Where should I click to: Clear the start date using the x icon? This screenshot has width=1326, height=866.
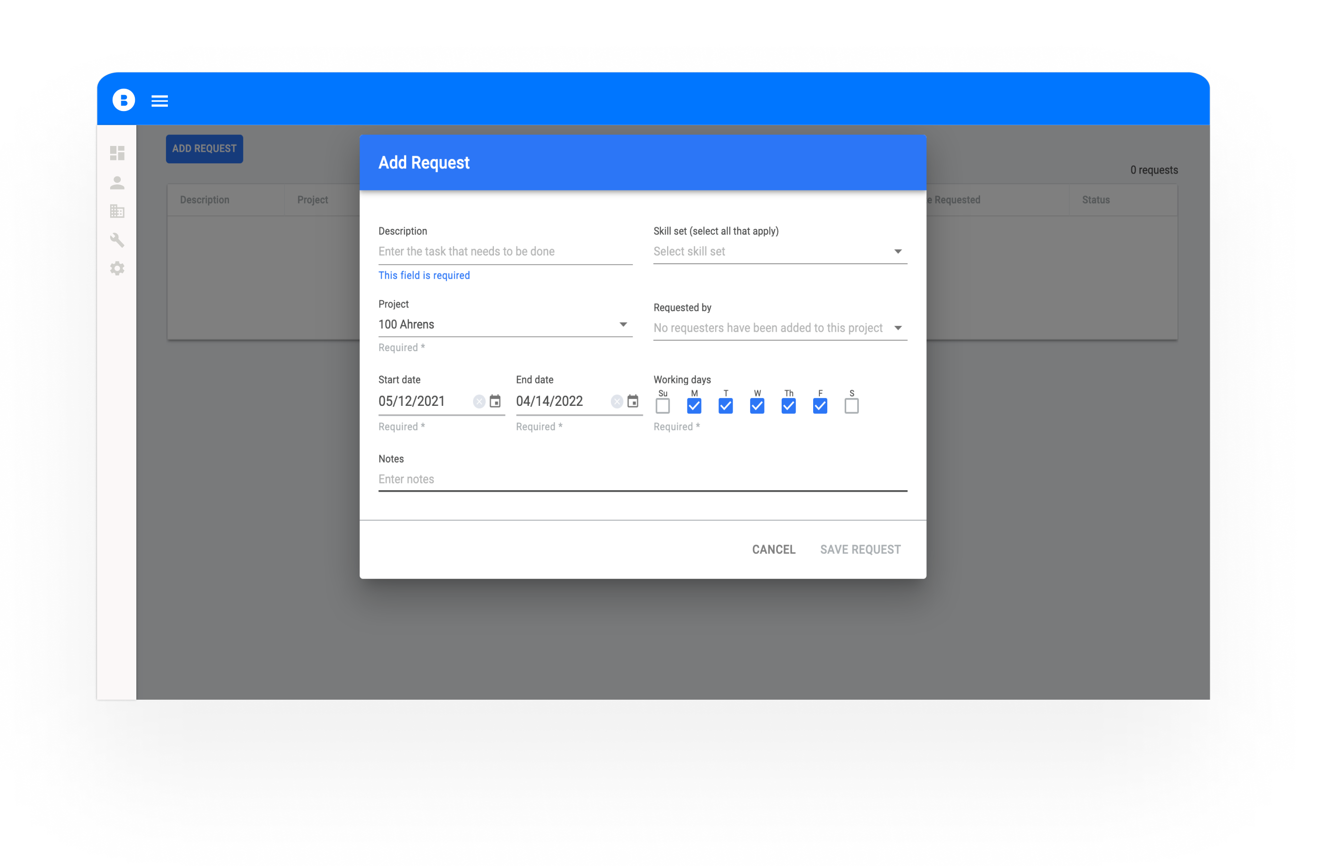coord(478,401)
